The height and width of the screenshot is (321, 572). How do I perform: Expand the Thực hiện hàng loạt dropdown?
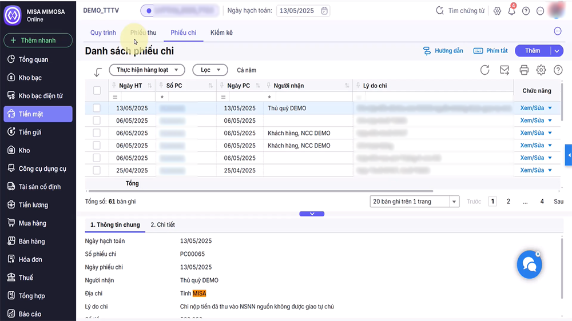147,70
